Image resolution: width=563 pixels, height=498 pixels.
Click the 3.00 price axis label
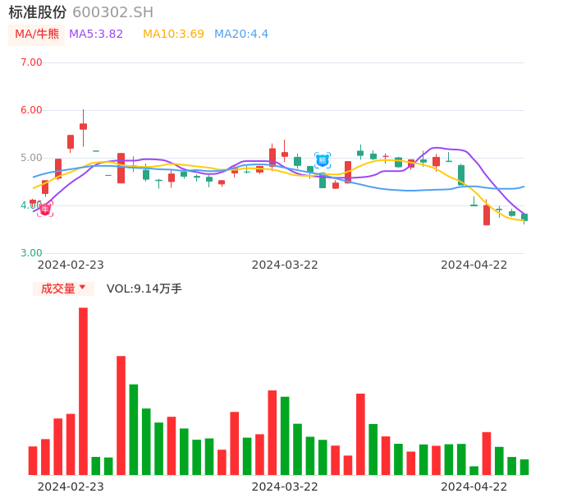(31, 253)
